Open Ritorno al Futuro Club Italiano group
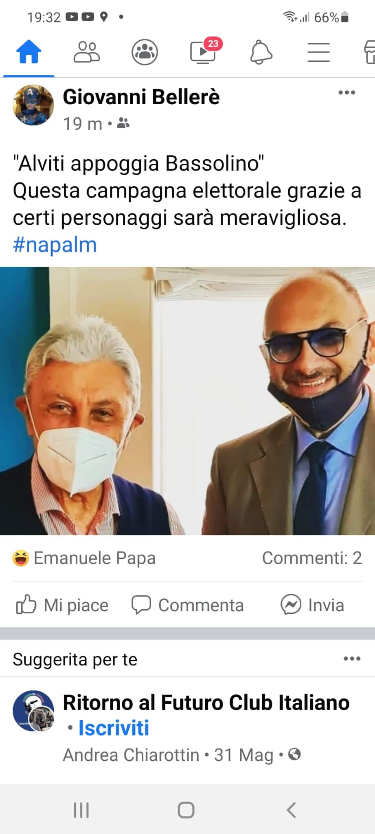This screenshot has width=375, height=834. [206, 702]
